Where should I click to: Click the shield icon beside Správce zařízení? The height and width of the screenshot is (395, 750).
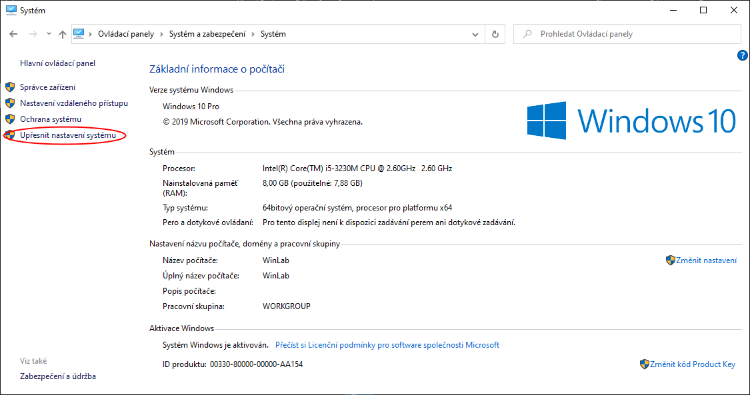point(10,87)
